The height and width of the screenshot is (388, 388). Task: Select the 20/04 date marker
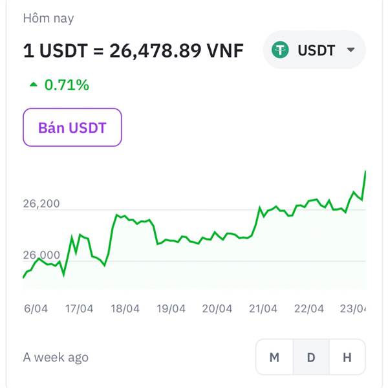[217, 308]
